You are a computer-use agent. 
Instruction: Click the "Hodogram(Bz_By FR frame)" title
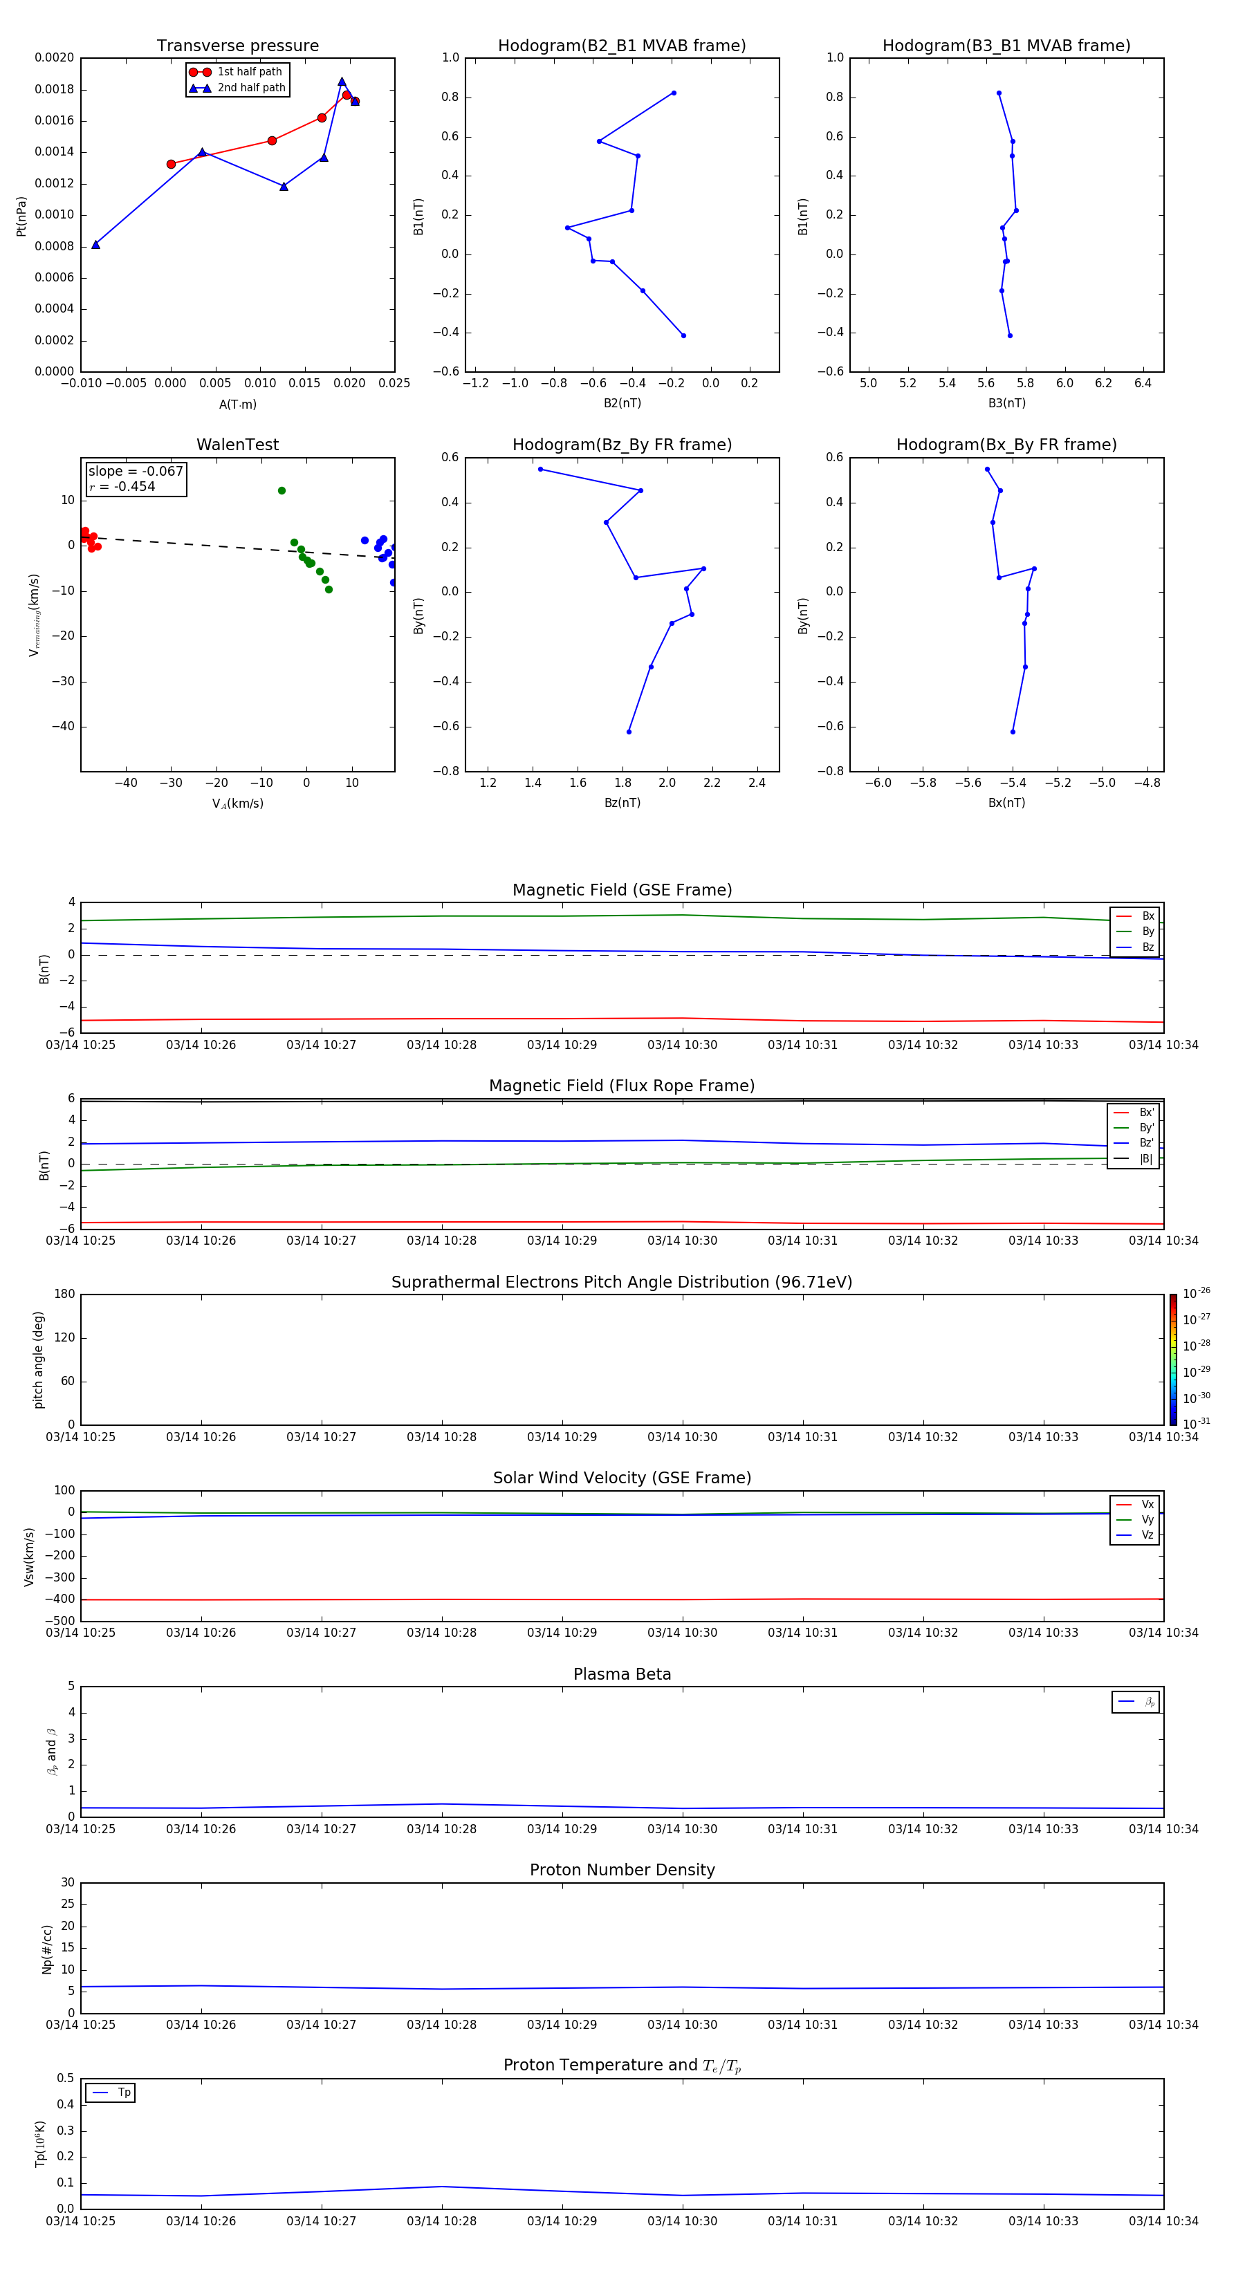pyautogui.click(x=622, y=445)
